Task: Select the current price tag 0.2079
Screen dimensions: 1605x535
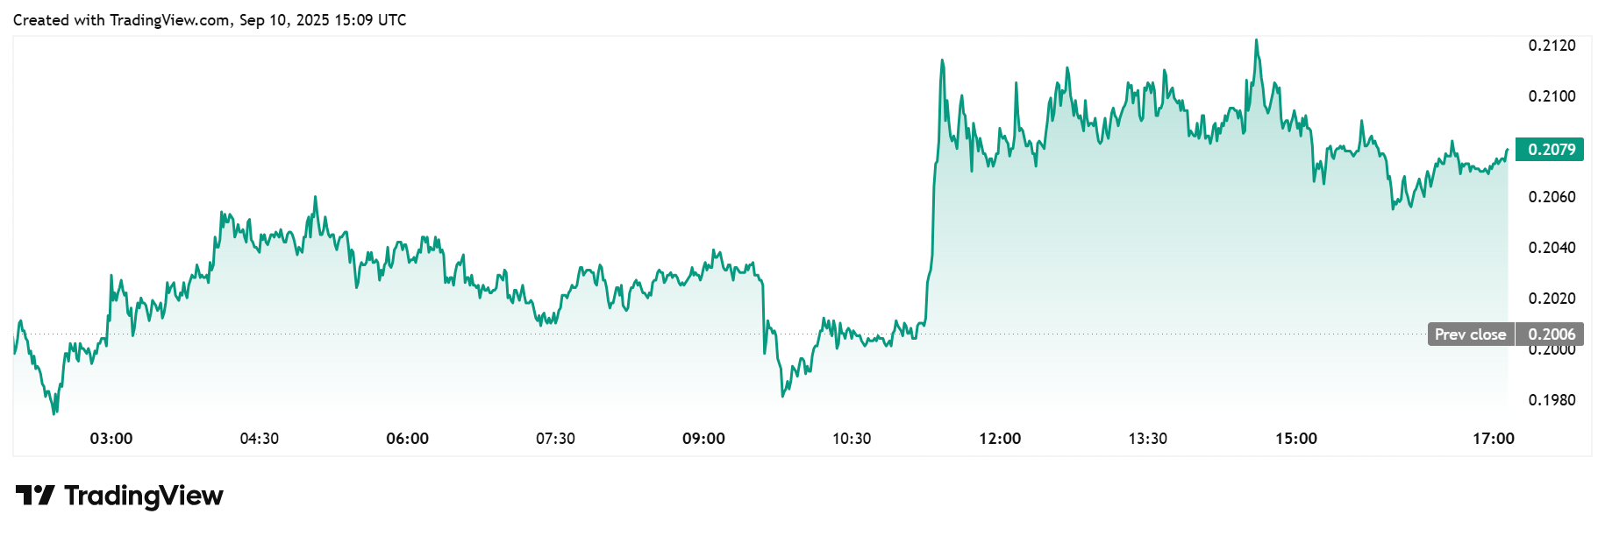Action: 1551,150
